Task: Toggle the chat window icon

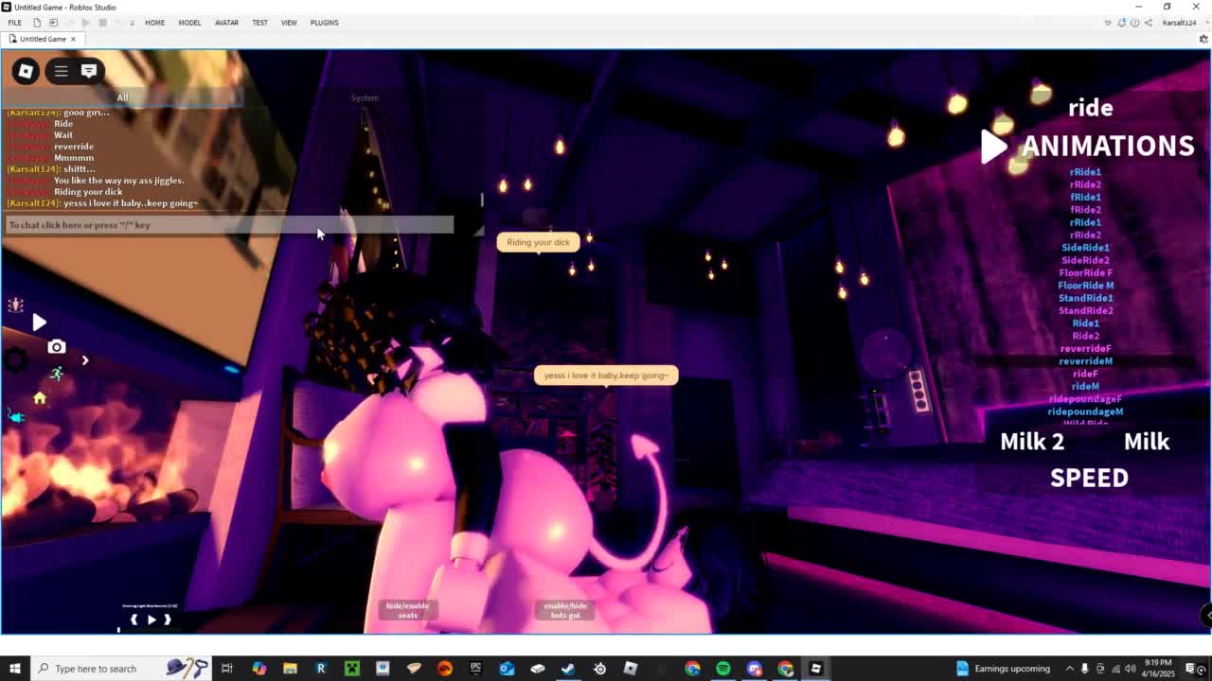Action: [x=89, y=71]
